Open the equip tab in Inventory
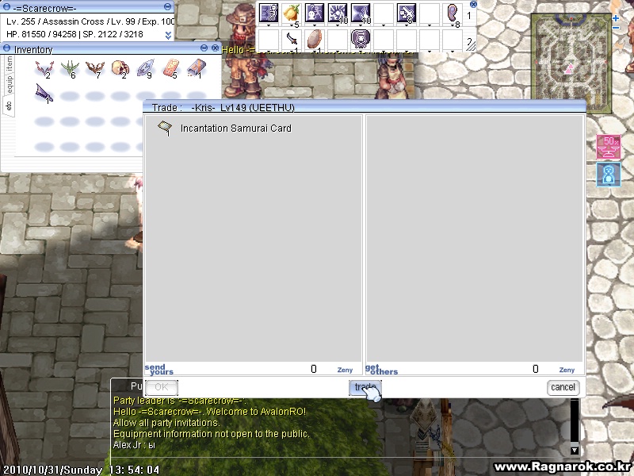Image resolution: width=634 pixels, height=476 pixels. click(10, 84)
